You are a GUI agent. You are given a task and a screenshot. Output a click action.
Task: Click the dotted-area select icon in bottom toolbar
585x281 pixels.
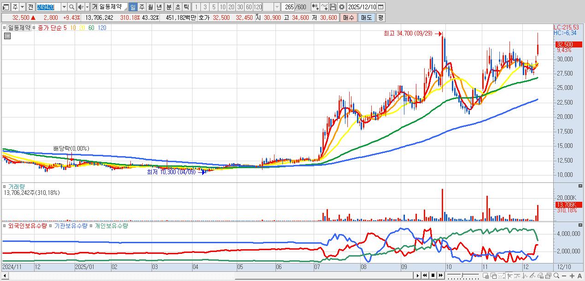[x=501, y=276]
